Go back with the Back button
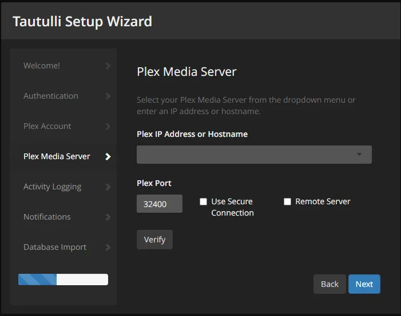401x316 pixels. [x=329, y=284]
